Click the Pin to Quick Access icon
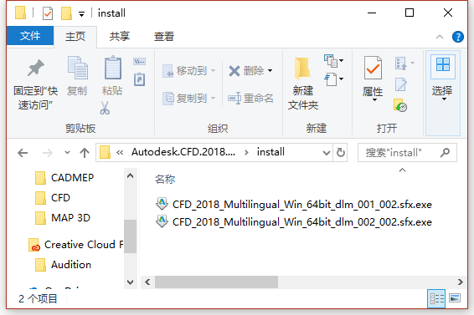The height and width of the screenshot is (315, 474). click(36, 68)
